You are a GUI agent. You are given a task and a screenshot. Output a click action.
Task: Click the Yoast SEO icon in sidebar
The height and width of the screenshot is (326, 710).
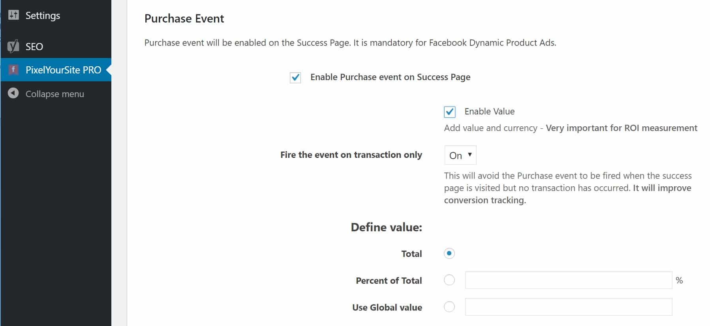(13, 46)
